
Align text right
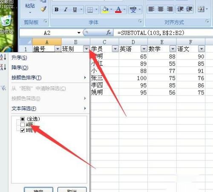[x=170, y=9]
